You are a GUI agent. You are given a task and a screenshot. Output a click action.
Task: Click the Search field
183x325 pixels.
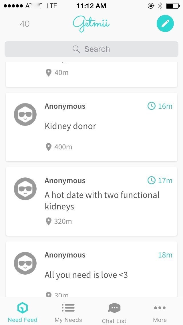(91, 49)
